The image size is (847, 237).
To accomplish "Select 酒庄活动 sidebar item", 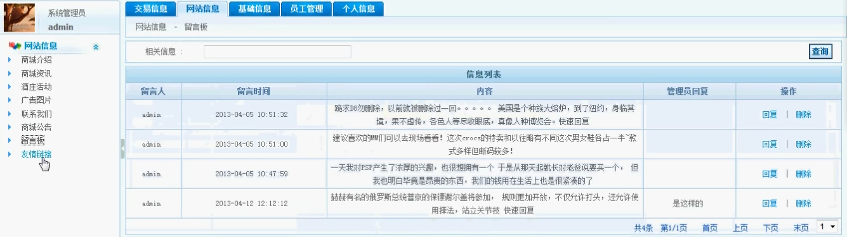I will pos(36,87).
